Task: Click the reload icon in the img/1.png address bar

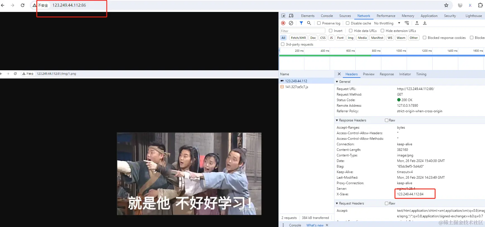Action: click(x=15, y=74)
